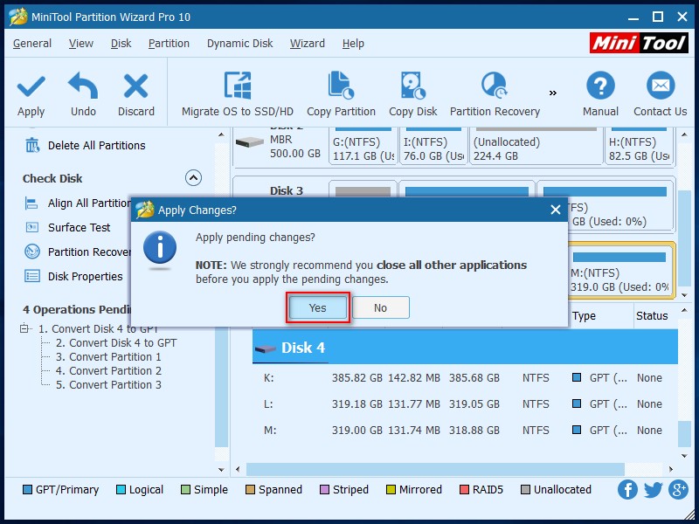Click Logical legend color swatch
Screen dimensions: 699x524
click(121, 490)
